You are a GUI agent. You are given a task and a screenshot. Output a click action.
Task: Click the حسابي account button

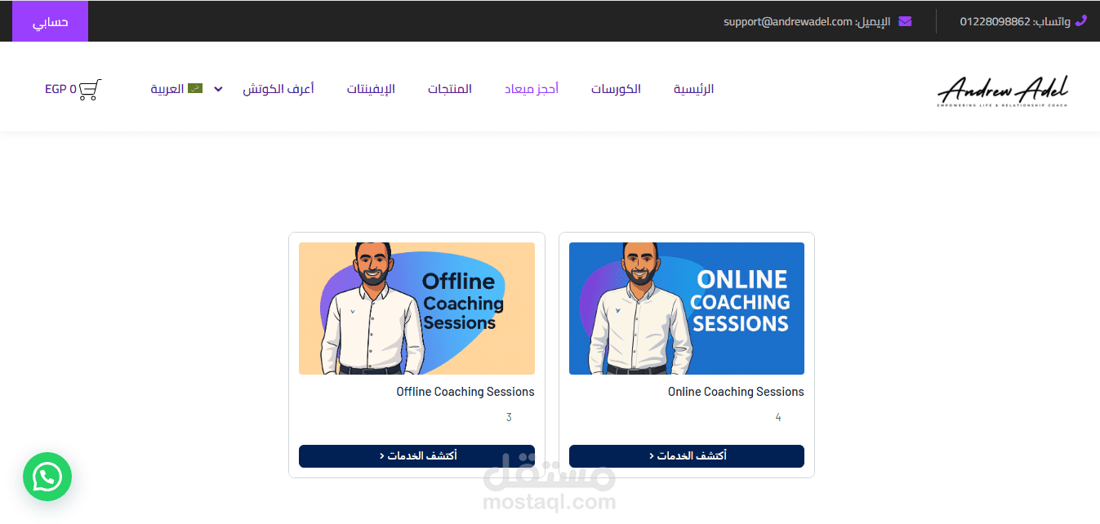50,22
